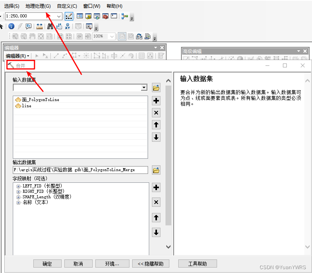Open the 编辑器(R) dropdown menu
This screenshot has width=312, height=273.
[x=17, y=56]
